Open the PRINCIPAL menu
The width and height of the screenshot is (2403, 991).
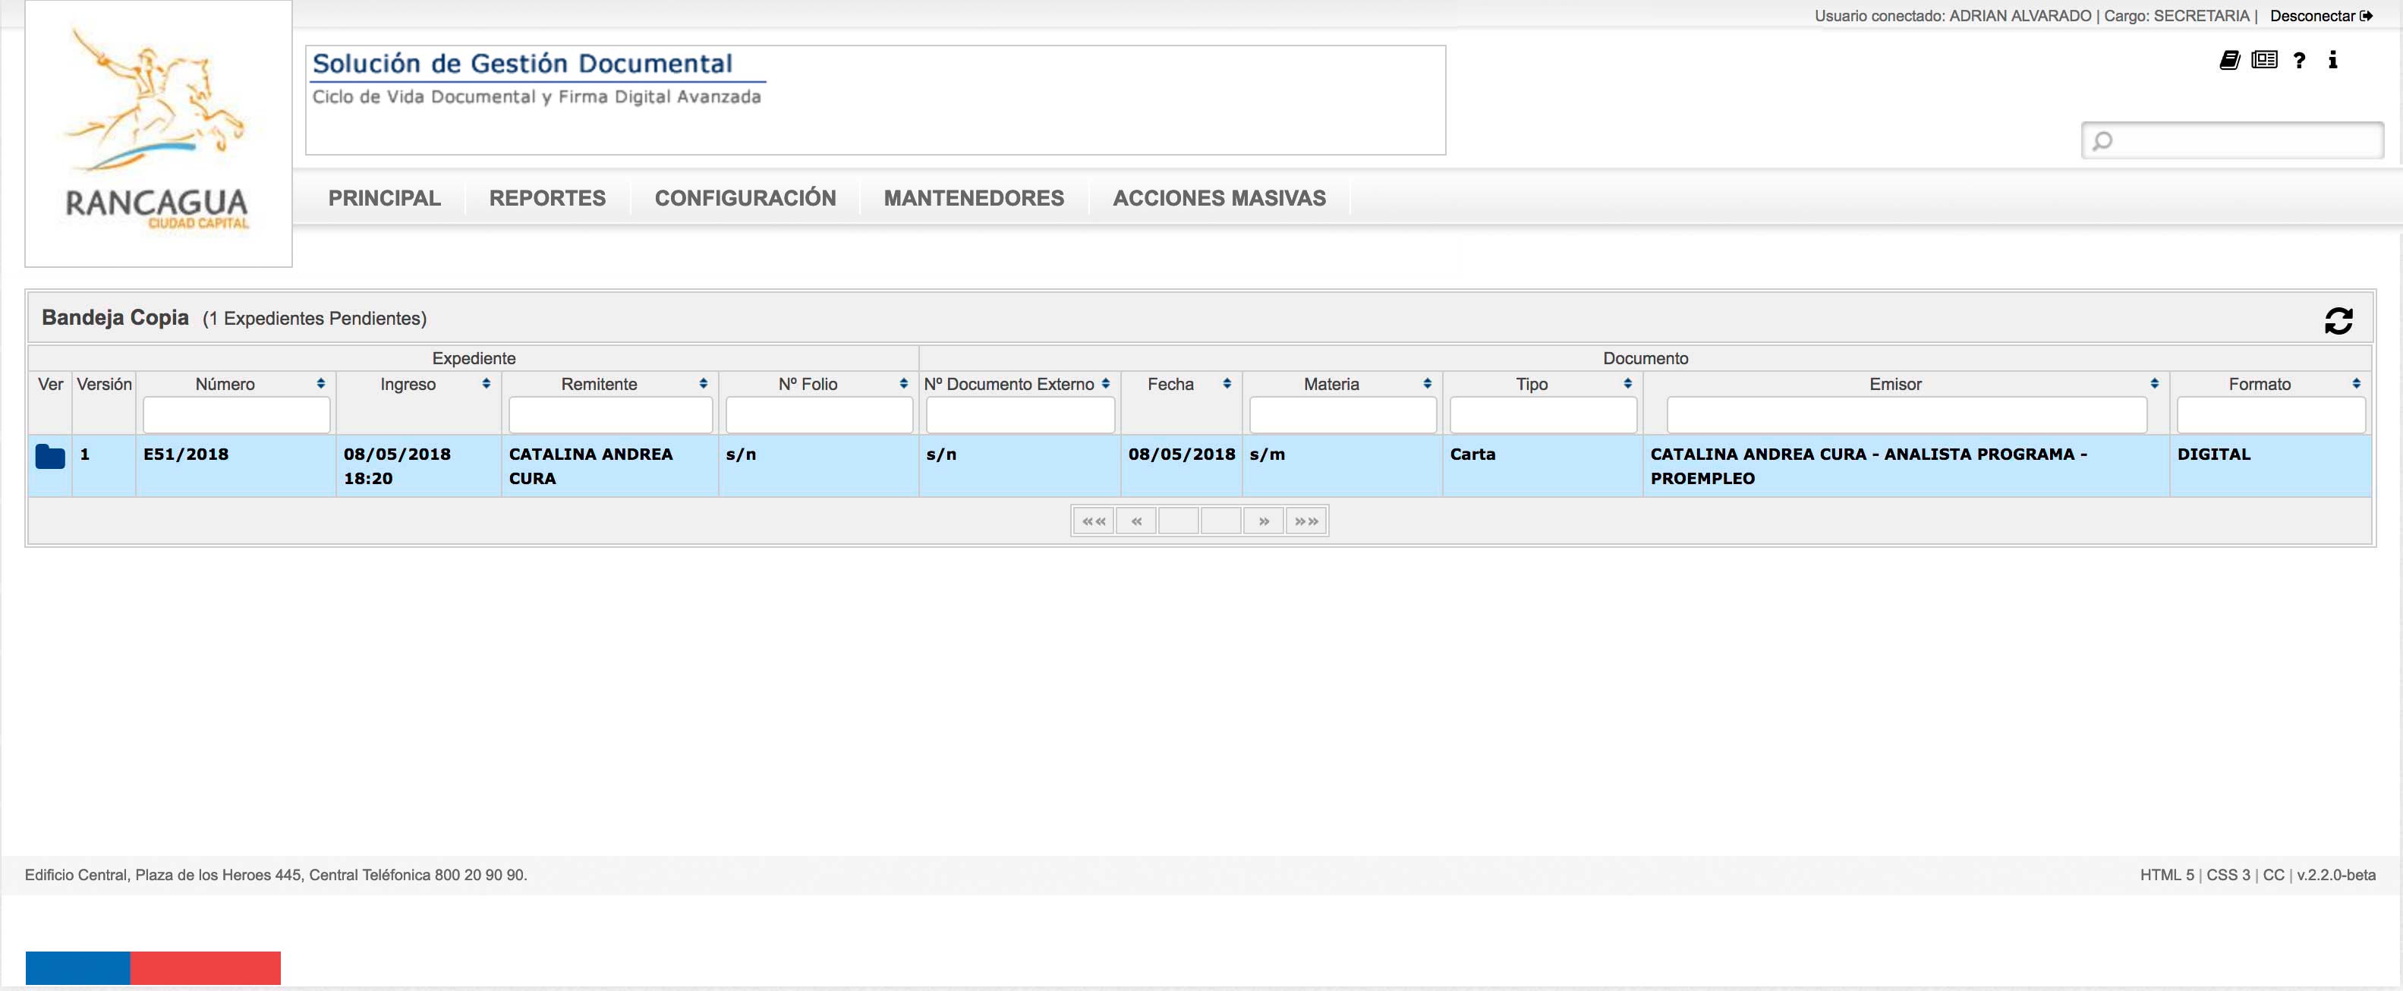pos(384,197)
